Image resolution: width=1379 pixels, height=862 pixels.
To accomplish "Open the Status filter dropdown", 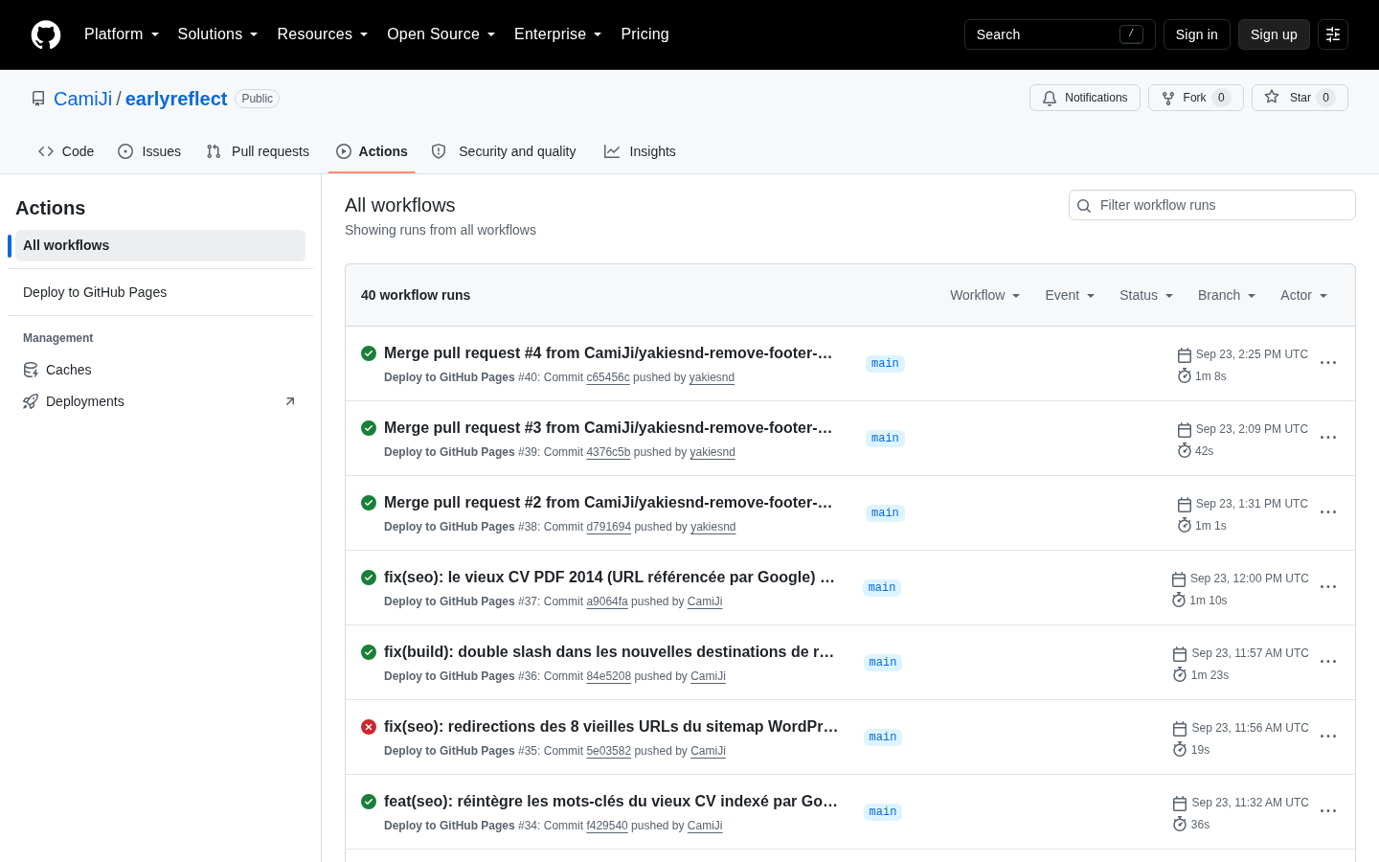I will (1146, 295).
